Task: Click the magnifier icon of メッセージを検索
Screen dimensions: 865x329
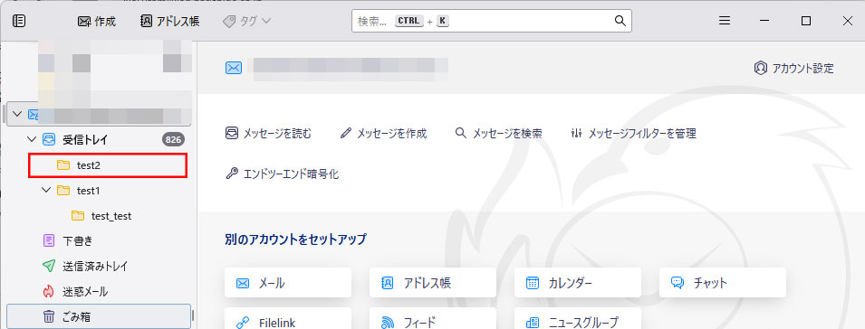Action: tap(461, 133)
